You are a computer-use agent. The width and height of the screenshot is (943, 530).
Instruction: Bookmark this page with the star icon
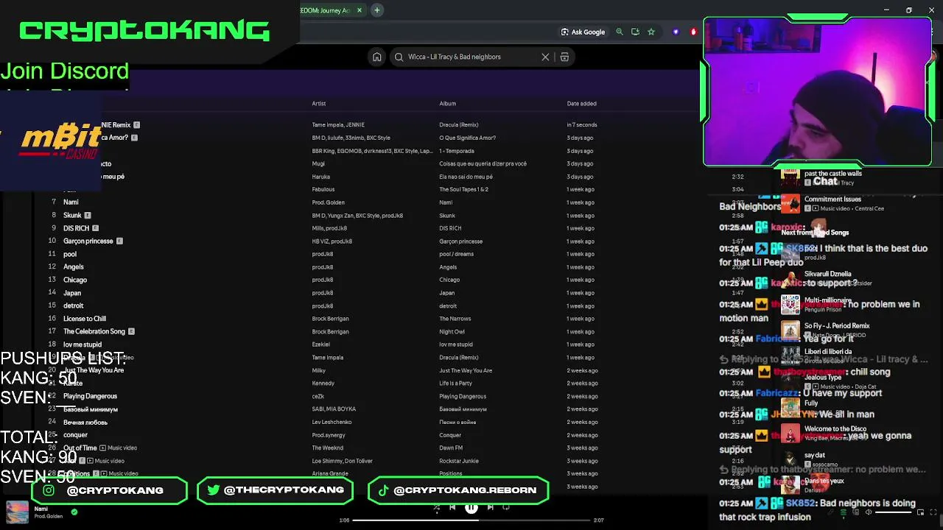651,32
